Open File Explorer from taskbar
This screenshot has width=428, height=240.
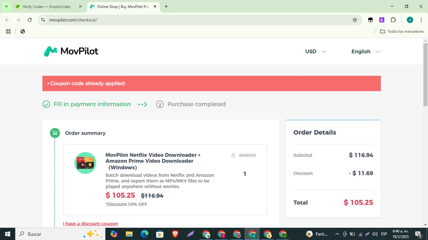pyautogui.click(x=129, y=234)
